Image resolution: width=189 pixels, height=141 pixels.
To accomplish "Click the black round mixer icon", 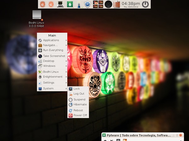I will 108,4.
